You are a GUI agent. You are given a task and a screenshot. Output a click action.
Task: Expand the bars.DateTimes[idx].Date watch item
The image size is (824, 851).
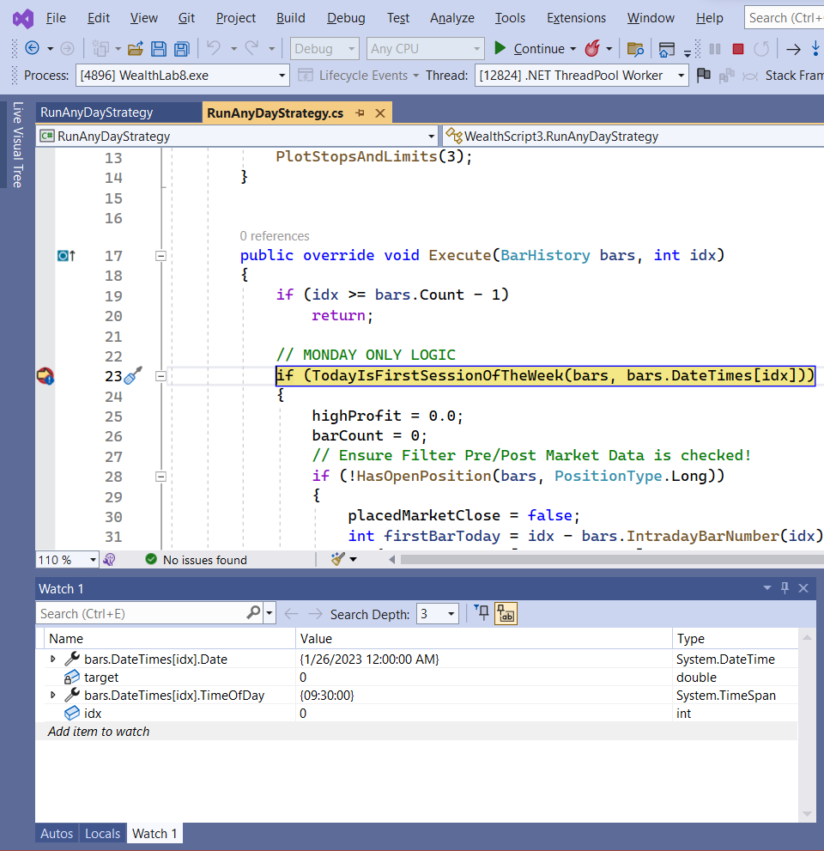click(x=53, y=660)
